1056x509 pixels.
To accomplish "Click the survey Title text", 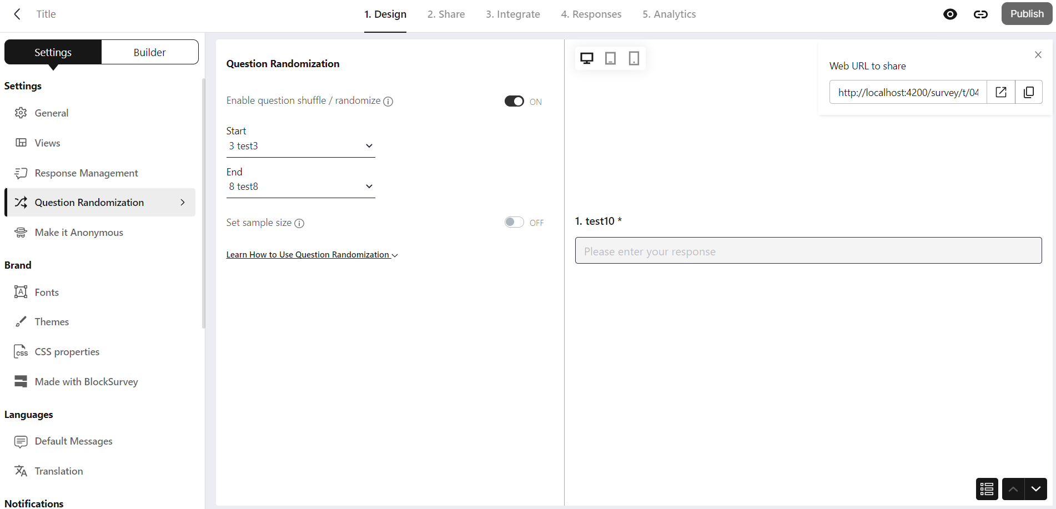I will (46, 14).
